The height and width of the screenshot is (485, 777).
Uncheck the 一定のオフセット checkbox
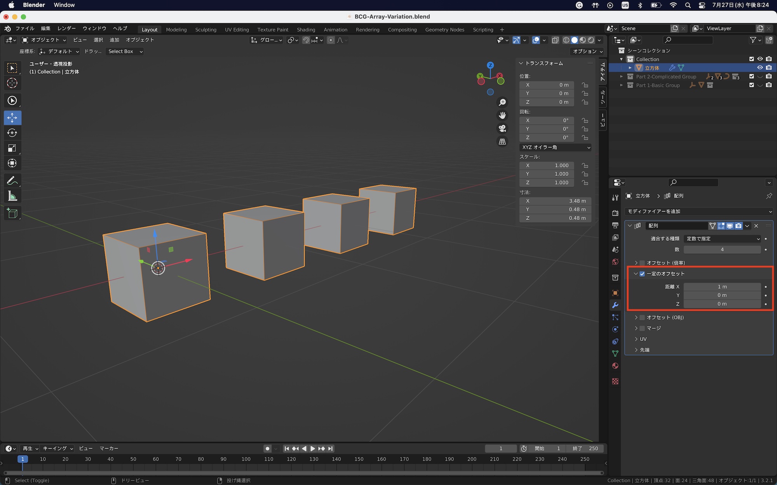click(x=642, y=274)
